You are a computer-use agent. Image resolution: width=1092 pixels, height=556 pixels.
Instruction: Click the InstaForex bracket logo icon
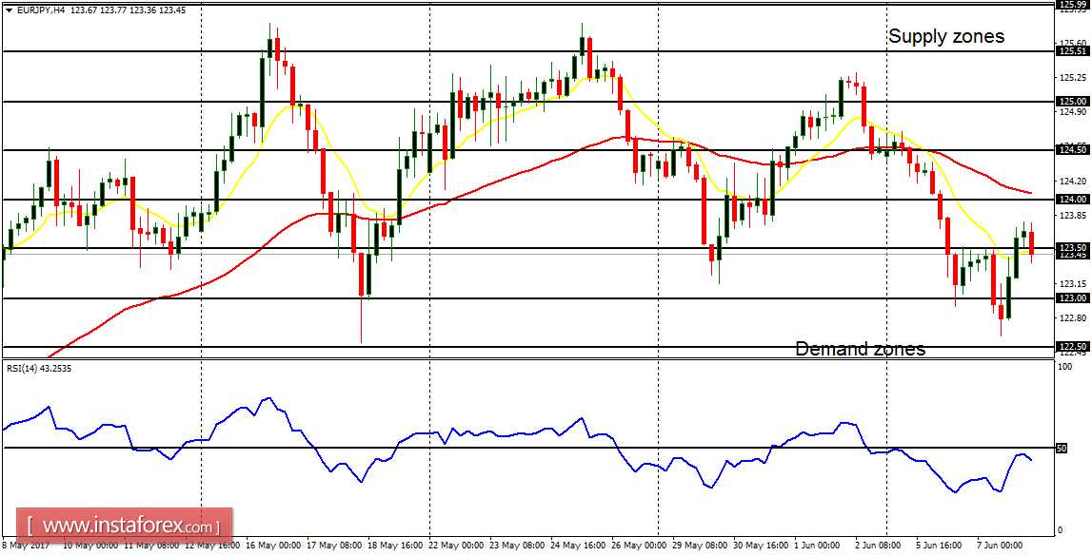(x=30, y=522)
